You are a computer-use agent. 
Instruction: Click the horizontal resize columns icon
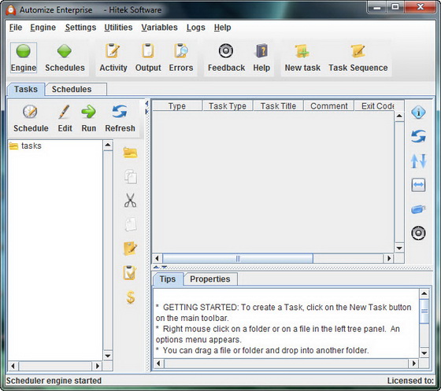point(418,185)
